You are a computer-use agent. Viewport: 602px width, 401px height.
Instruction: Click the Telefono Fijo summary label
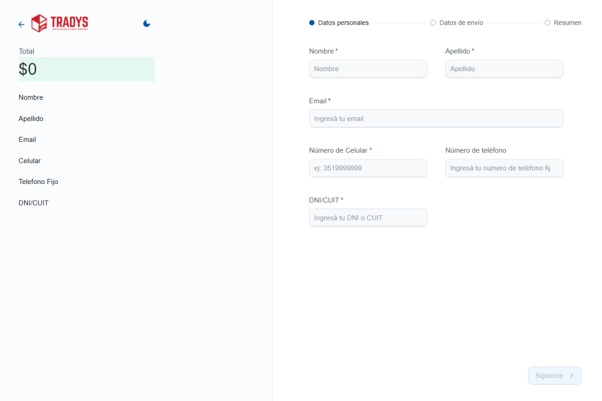(x=38, y=181)
